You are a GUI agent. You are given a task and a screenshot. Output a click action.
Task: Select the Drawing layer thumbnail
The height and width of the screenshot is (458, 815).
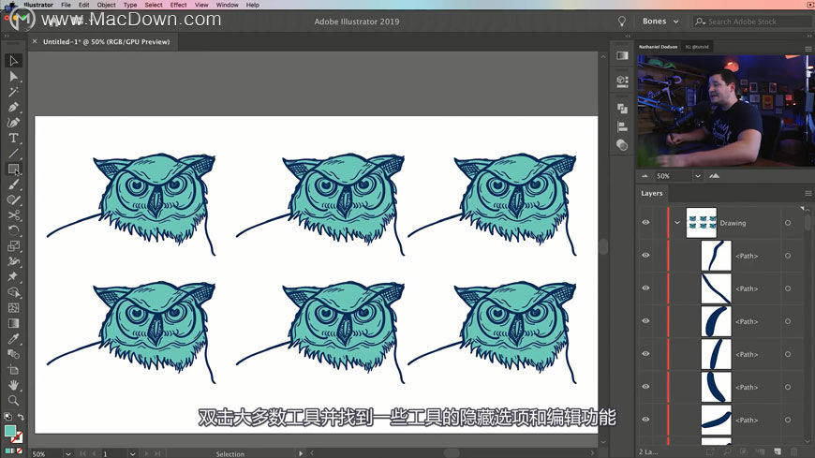tap(701, 223)
